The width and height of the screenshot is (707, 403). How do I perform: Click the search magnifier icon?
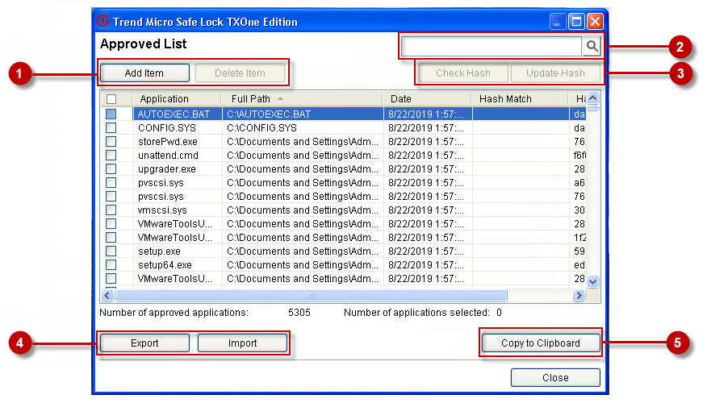[592, 47]
